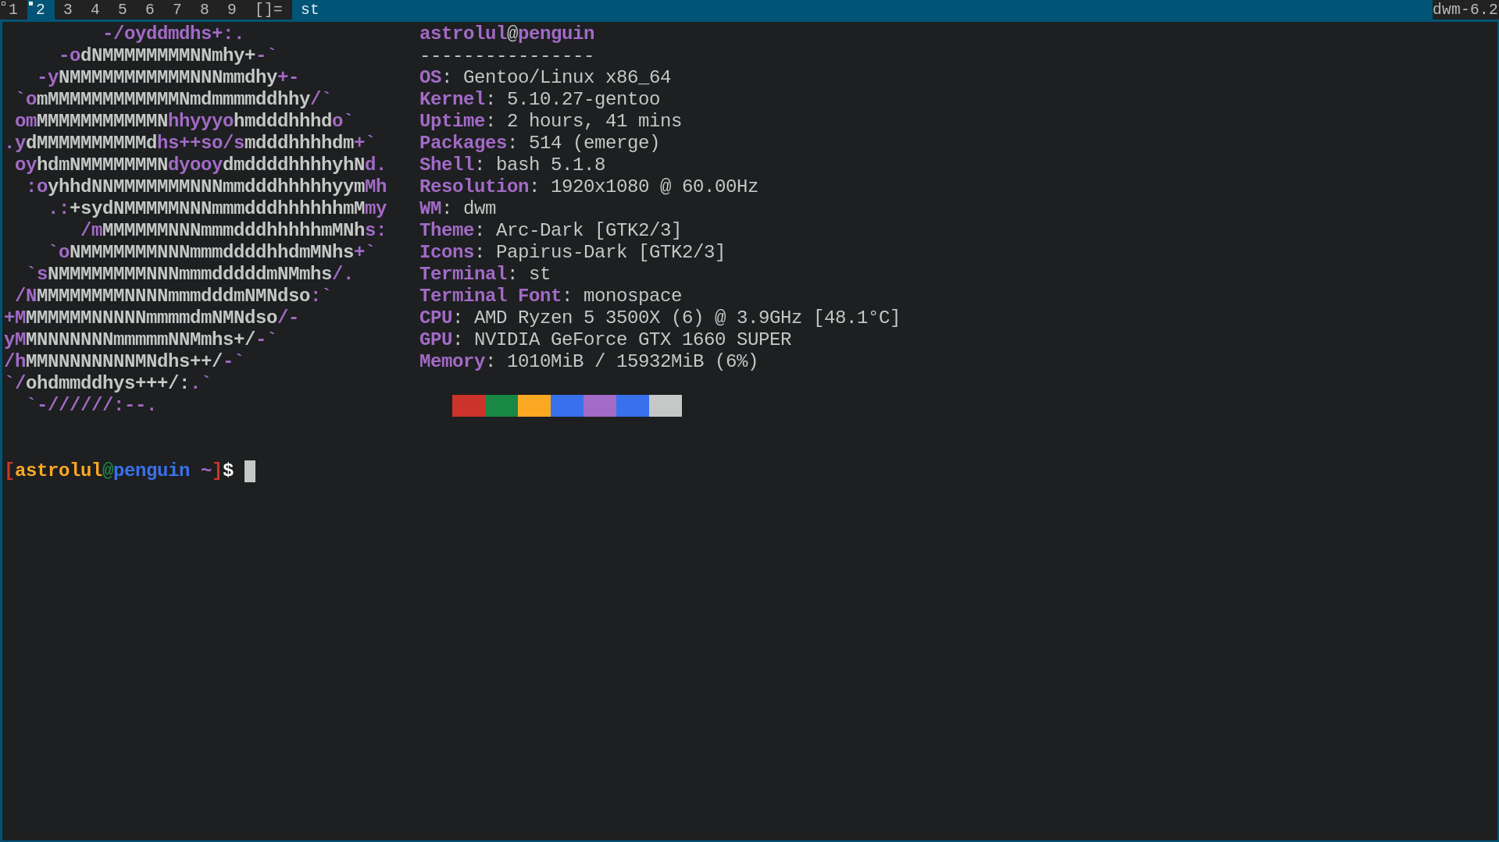Click the red color block
Viewport: 1499px width, 842px height.
[469, 406]
